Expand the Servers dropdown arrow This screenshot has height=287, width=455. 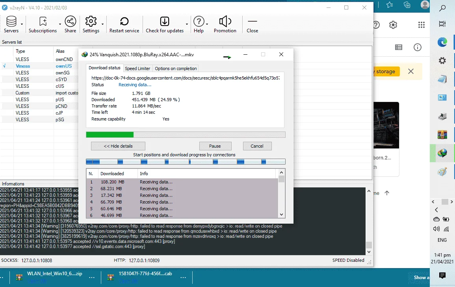click(22, 24)
